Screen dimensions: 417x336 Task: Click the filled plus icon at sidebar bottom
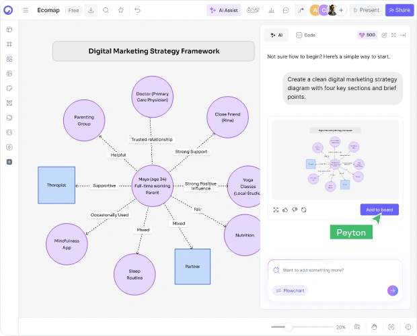click(9, 162)
